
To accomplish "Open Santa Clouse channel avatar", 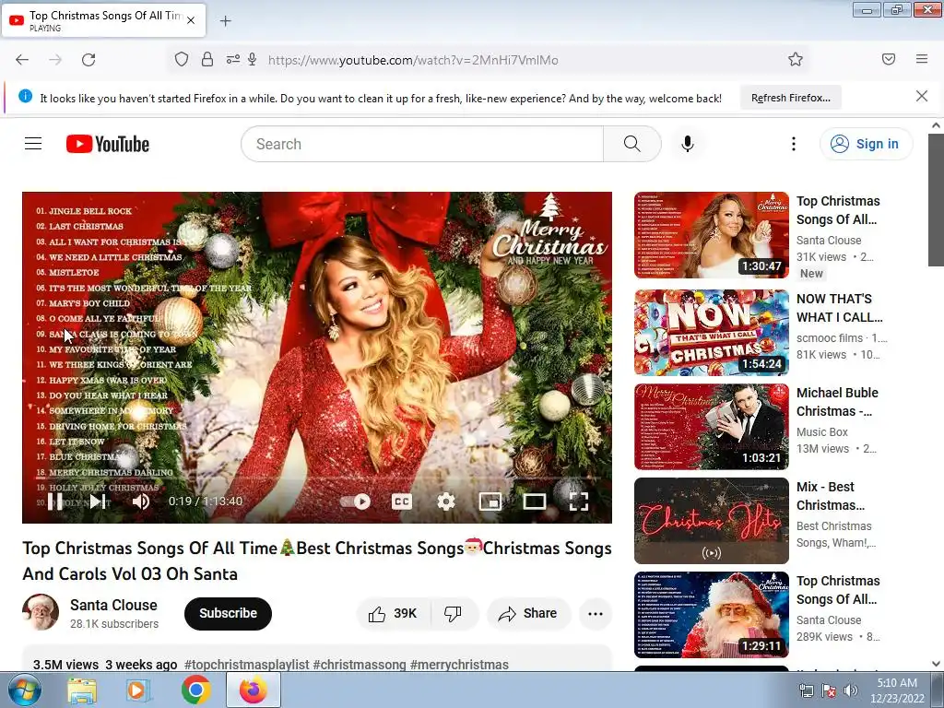I will pos(41,612).
